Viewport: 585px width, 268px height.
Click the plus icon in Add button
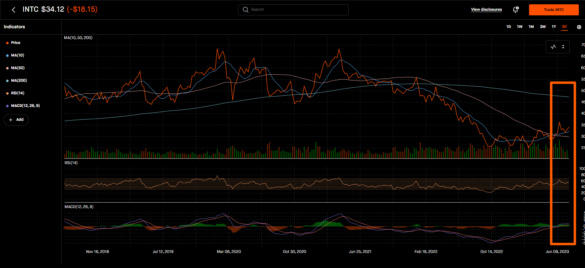(11, 120)
